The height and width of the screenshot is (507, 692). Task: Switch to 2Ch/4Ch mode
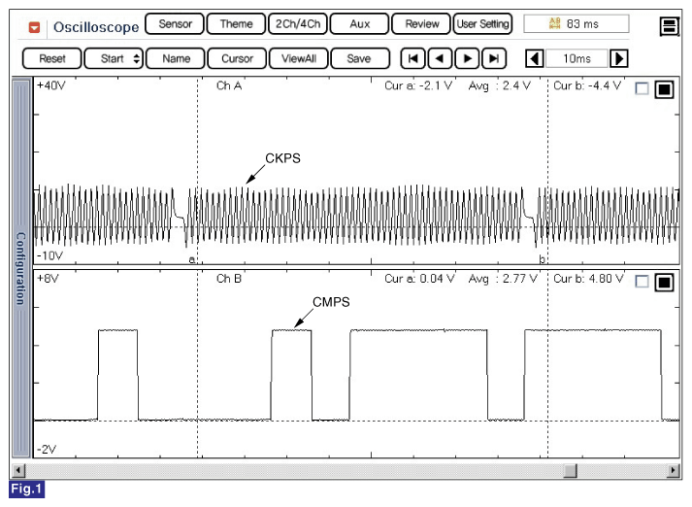(297, 24)
